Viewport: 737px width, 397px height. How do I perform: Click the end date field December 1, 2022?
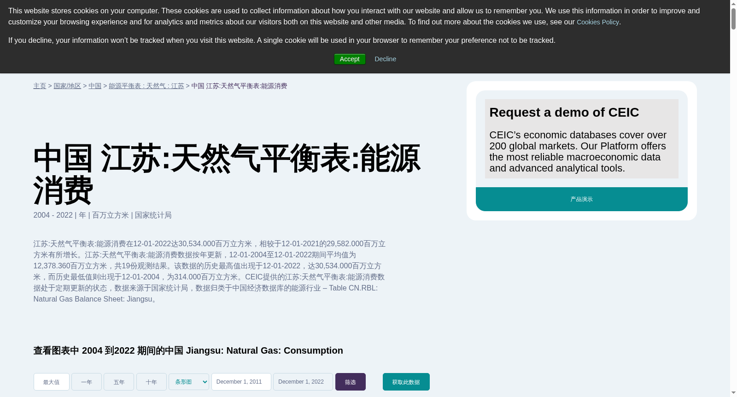click(x=303, y=382)
